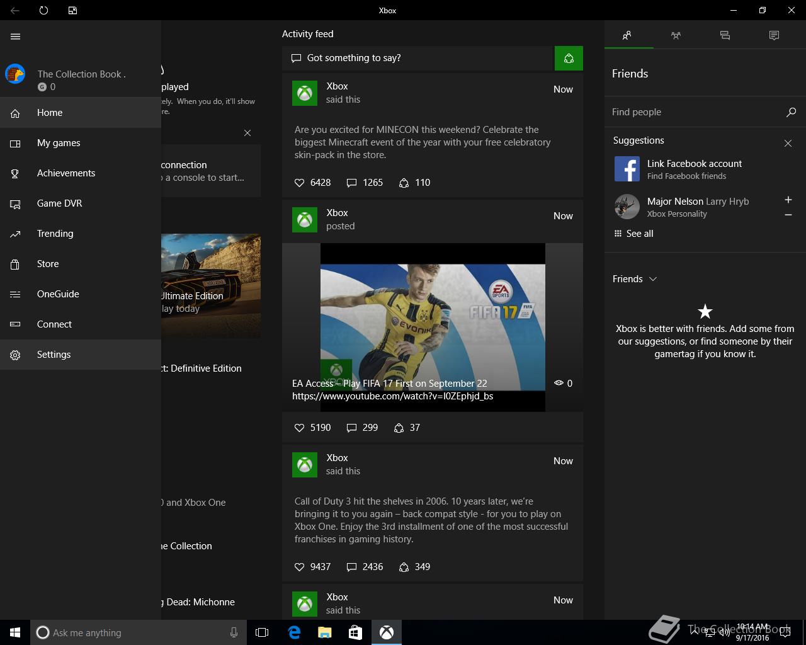Image resolution: width=806 pixels, height=645 pixels.
Task: Open The Collection Book profile avatar
Action: 15,74
